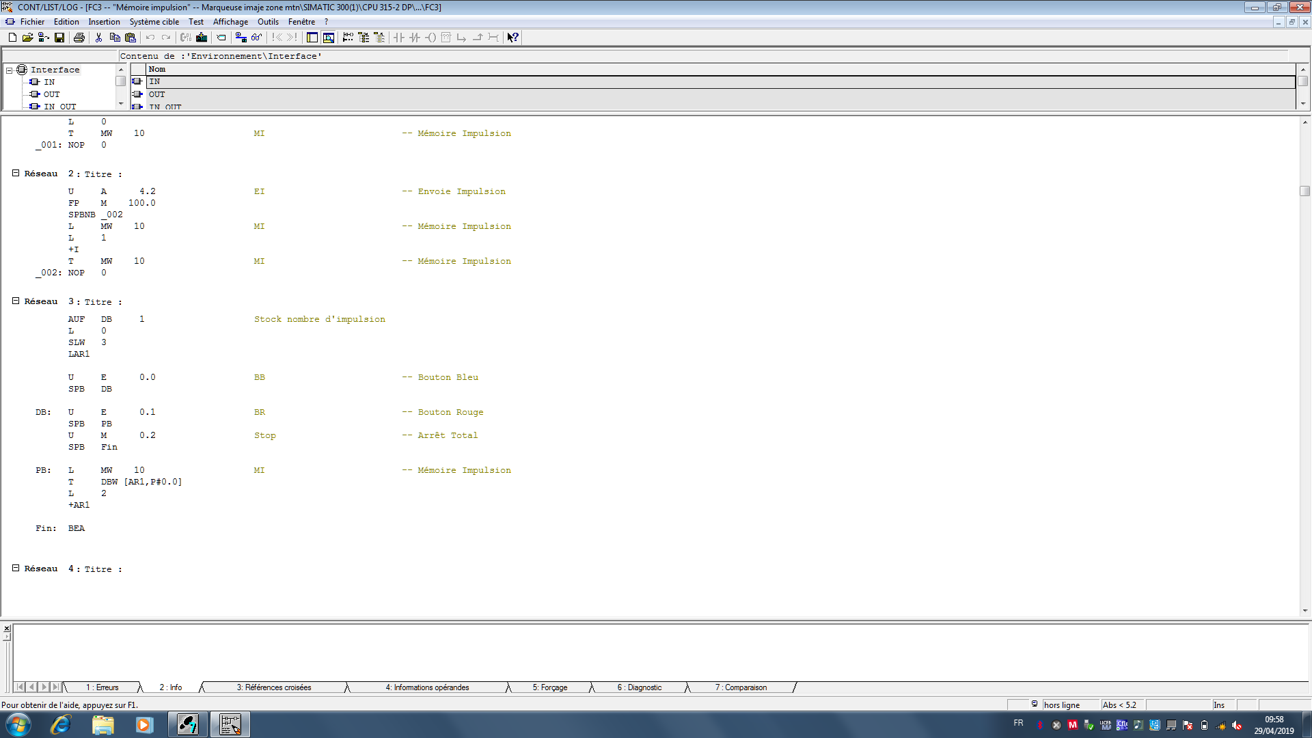Collapse Réseau 2 network
The height and width of the screenshot is (738, 1312).
pyautogui.click(x=16, y=174)
